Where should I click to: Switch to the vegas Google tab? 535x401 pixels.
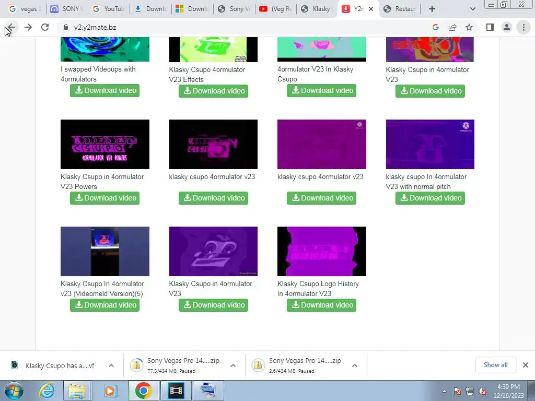[25, 9]
